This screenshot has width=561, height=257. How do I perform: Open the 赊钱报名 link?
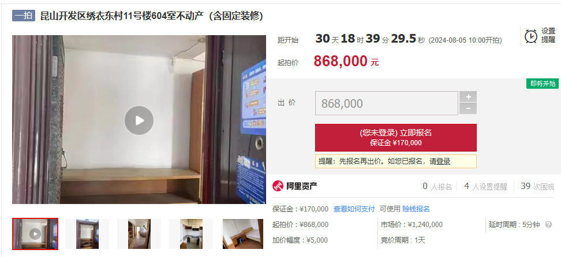(416, 209)
